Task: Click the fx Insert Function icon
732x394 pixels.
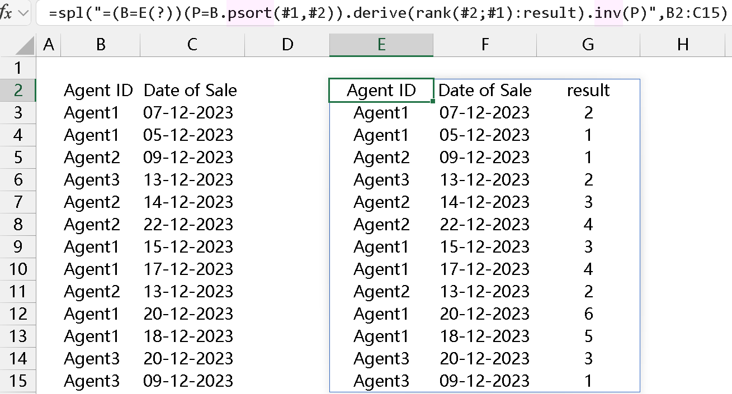Action: pyautogui.click(x=6, y=13)
